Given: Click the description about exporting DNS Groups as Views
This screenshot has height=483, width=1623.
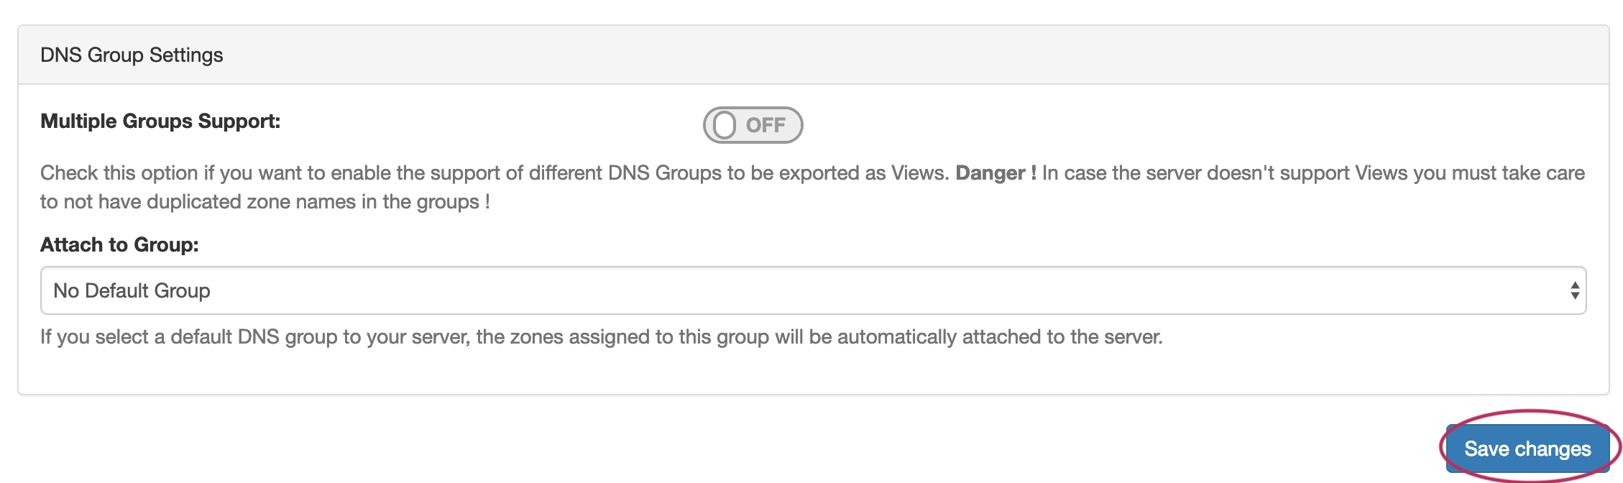Looking at the screenshot, I should (496, 173).
